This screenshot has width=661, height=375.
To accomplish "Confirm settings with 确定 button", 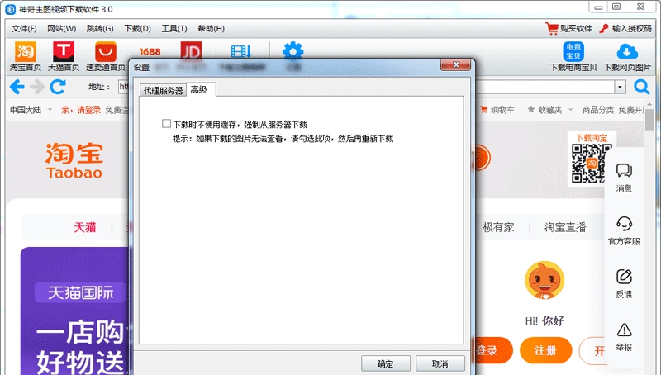I will point(385,363).
